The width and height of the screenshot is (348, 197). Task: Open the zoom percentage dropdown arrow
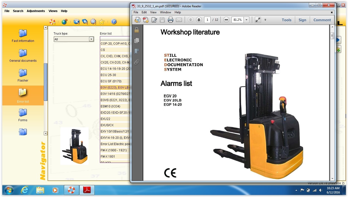(246, 20)
